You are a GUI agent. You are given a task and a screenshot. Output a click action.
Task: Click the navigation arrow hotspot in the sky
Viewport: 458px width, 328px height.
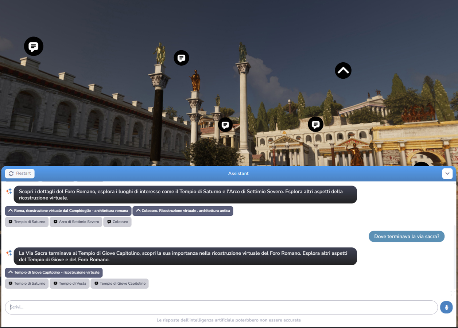343,71
